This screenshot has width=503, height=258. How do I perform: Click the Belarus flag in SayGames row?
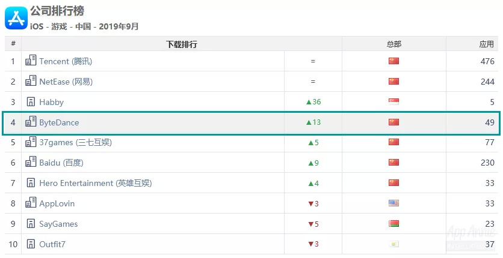(393, 224)
